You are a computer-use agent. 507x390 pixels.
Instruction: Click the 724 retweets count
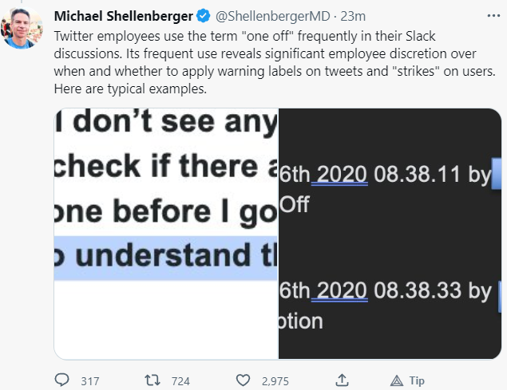click(180, 380)
